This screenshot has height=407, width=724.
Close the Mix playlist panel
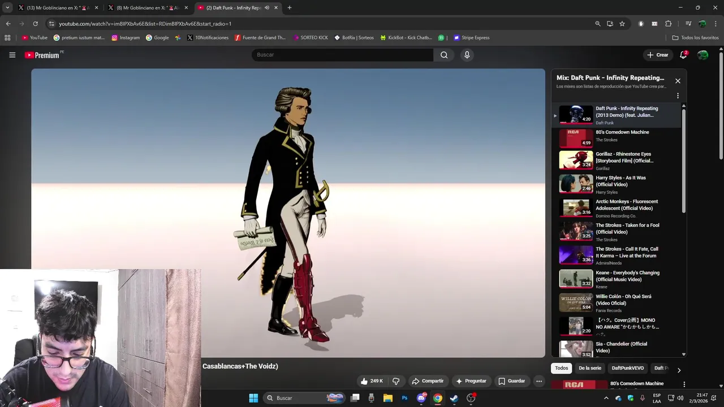[x=678, y=81]
